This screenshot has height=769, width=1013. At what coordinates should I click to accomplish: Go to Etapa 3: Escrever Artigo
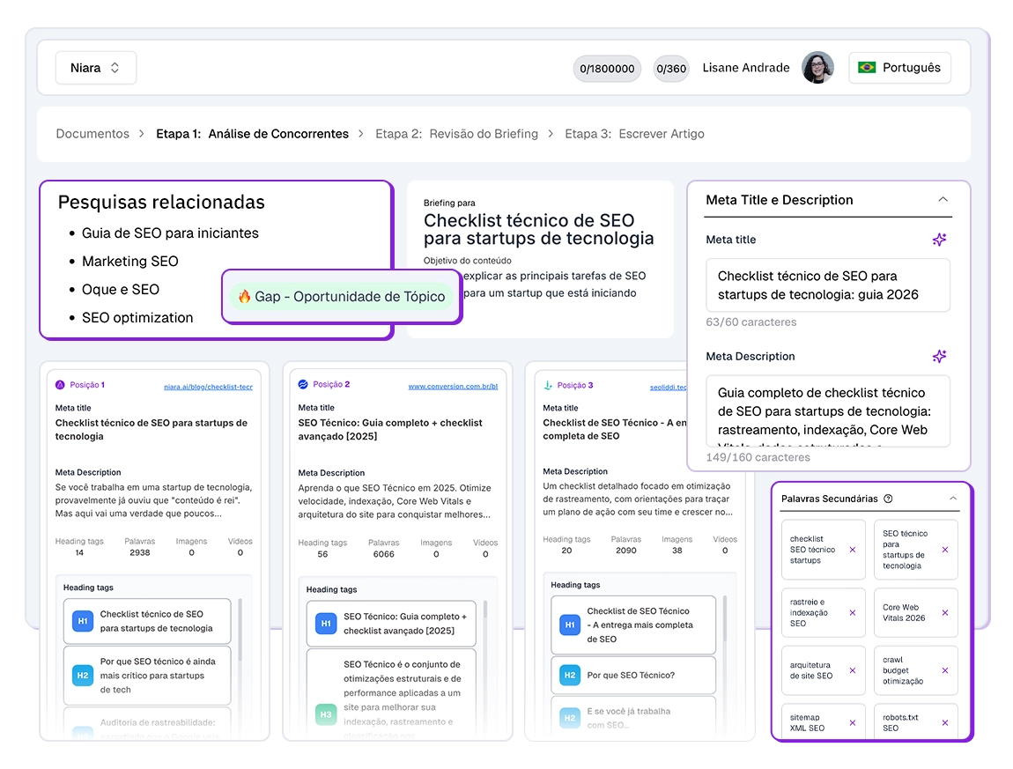pyautogui.click(x=634, y=134)
